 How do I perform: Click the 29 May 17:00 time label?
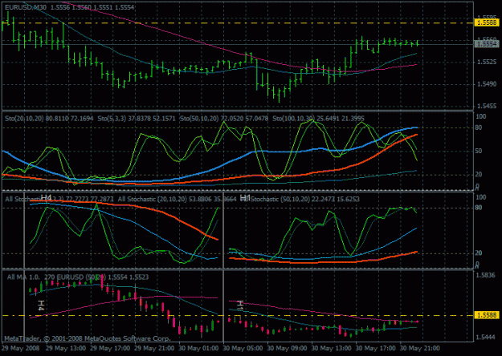[x=110, y=348]
